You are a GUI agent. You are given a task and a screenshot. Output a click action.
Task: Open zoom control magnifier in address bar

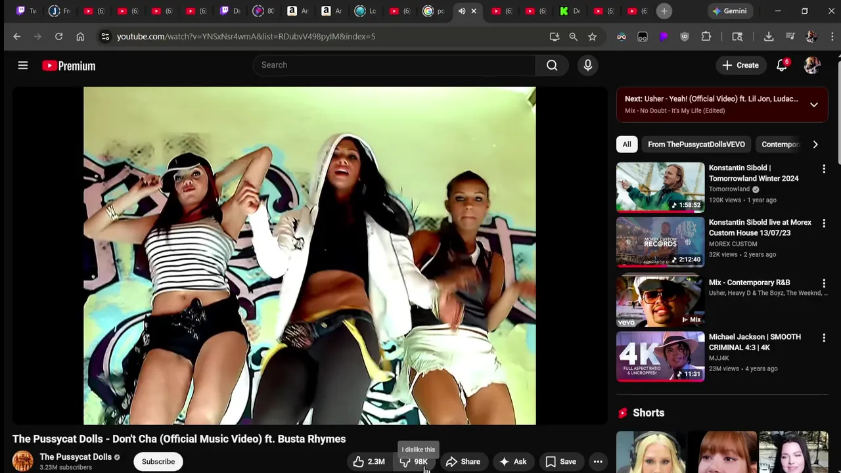tap(574, 37)
